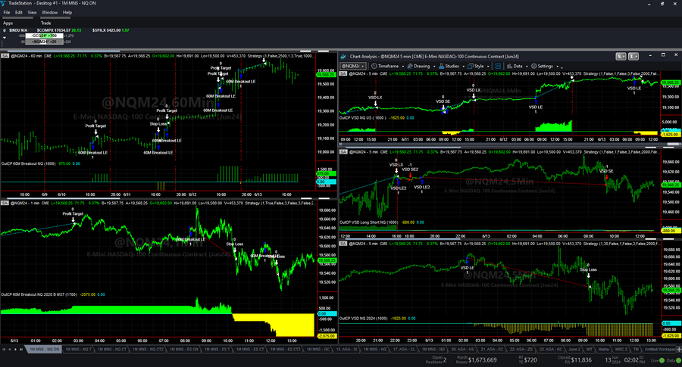The width and height of the screenshot is (682, 367).
Task: Switch to the 17. ASA - CL tab
Action: [x=405, y=349]
